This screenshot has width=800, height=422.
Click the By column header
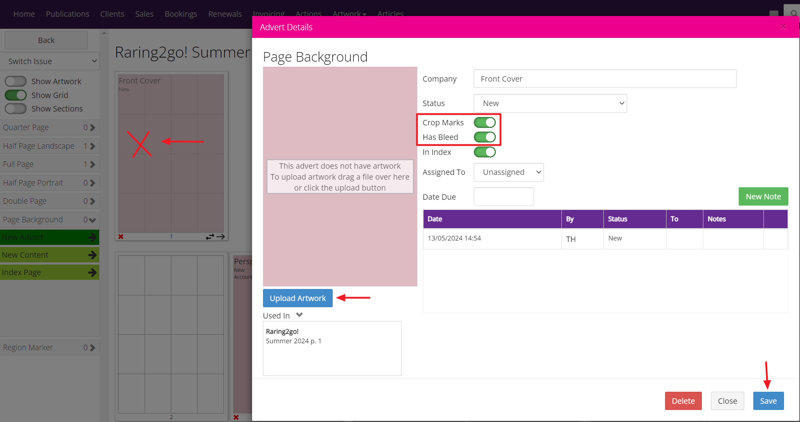(x=583, y=219)
